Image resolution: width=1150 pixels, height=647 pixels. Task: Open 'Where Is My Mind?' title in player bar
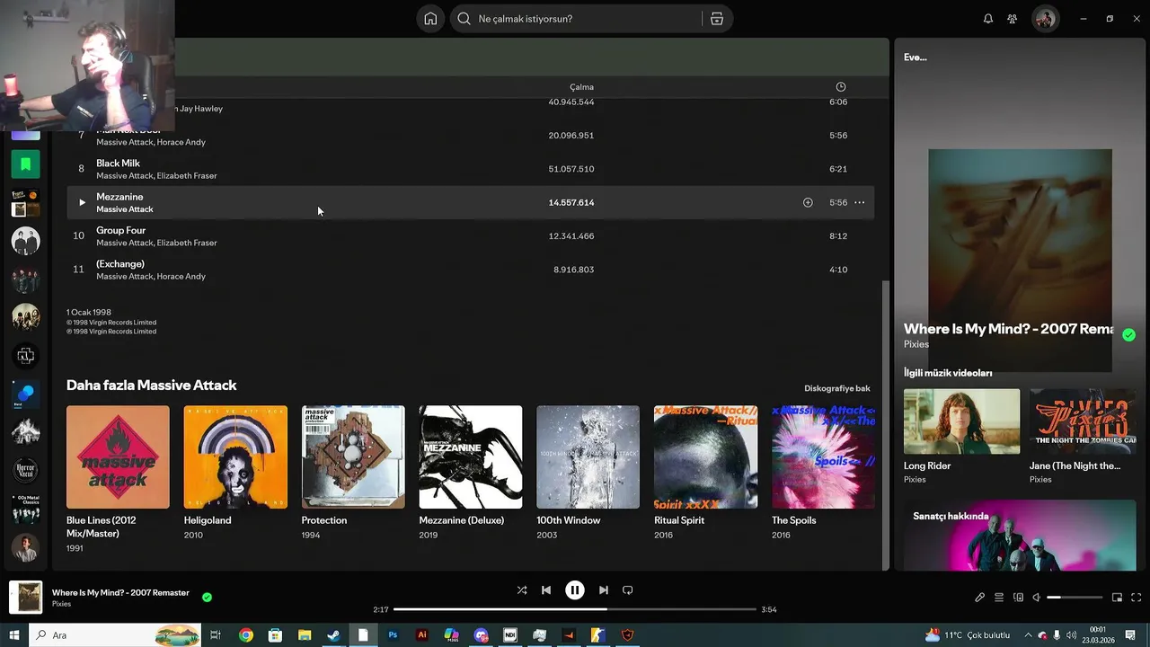click(x=120, y=593)
